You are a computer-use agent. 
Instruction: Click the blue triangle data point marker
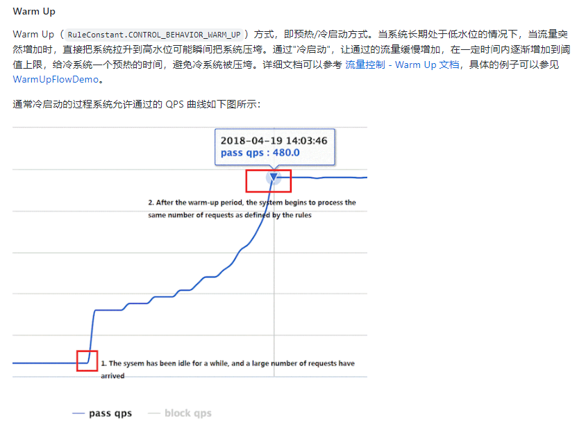pyautogui.click(x=274, y=177)
